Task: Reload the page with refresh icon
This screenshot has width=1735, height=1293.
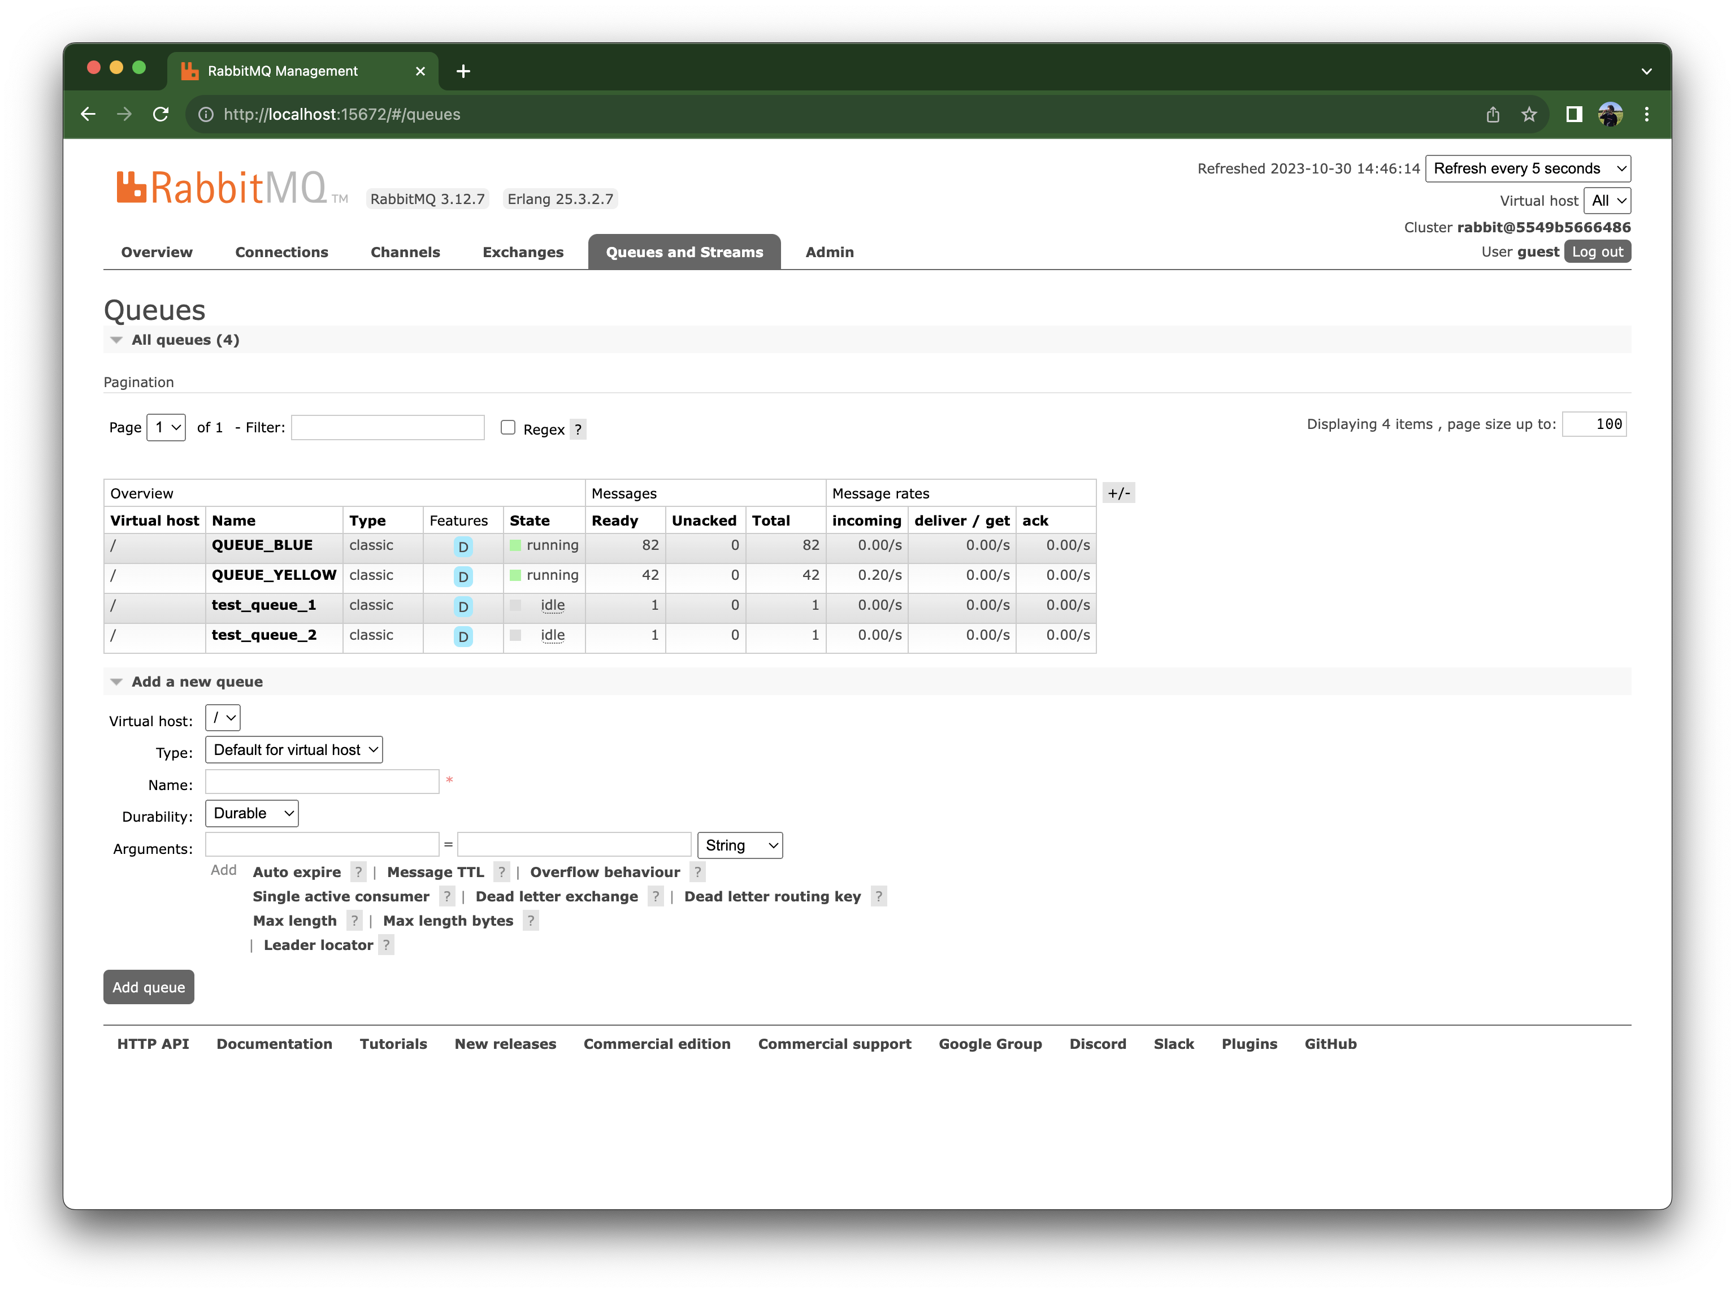Action: [x=161, y=114]
